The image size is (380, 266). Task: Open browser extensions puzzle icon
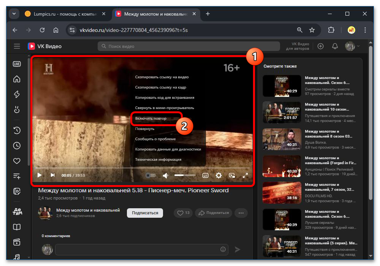click(x=331, y=30)
